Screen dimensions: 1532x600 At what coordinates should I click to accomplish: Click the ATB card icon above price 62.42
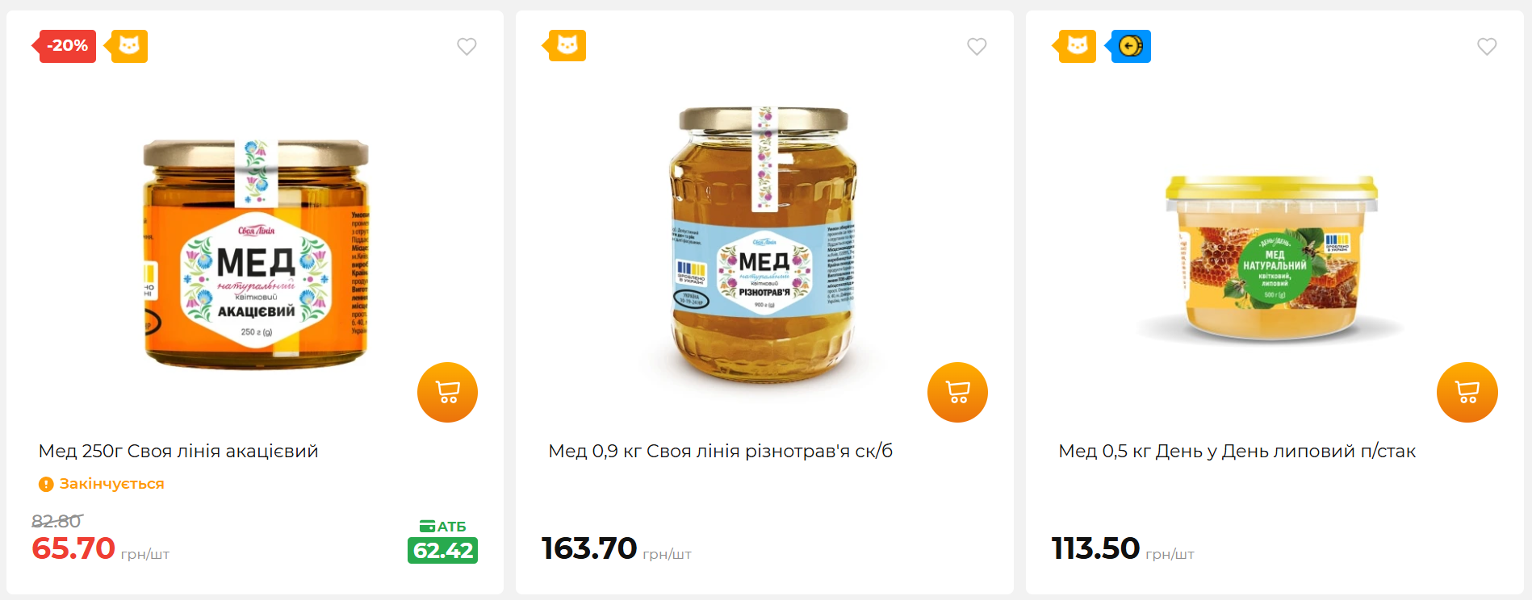429,525
